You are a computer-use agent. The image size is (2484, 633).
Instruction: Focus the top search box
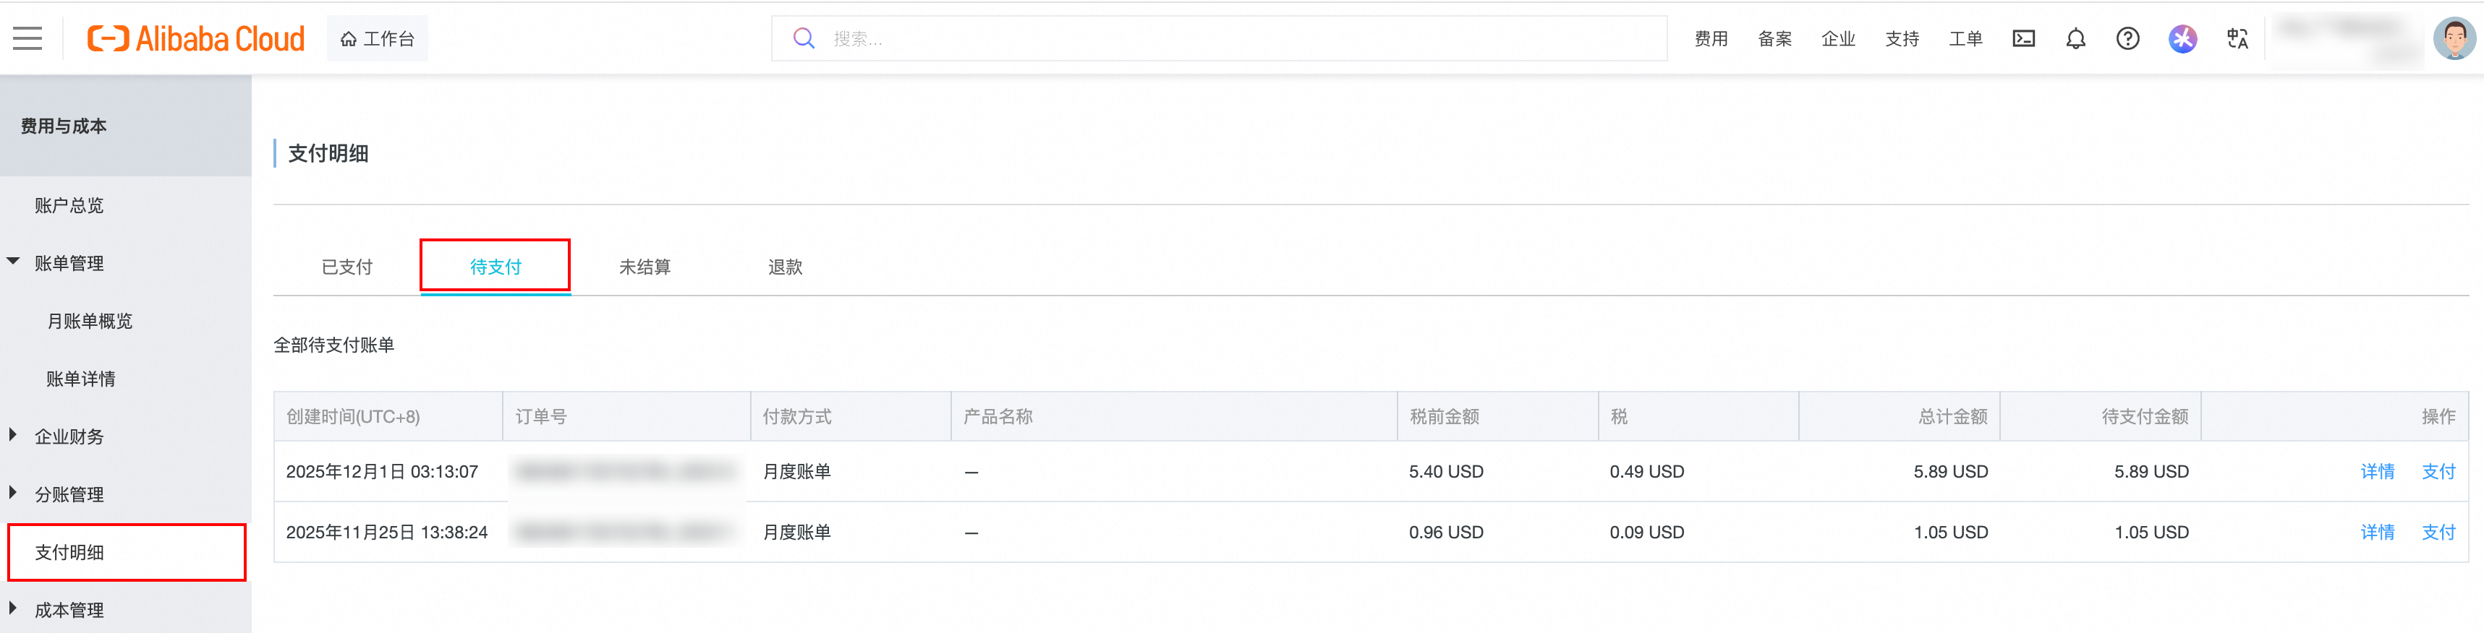1234,38
